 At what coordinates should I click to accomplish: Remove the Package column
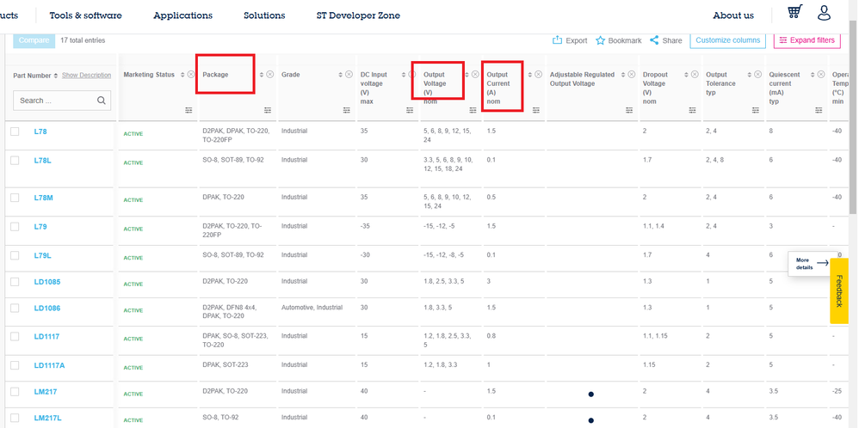coord(270,75)
